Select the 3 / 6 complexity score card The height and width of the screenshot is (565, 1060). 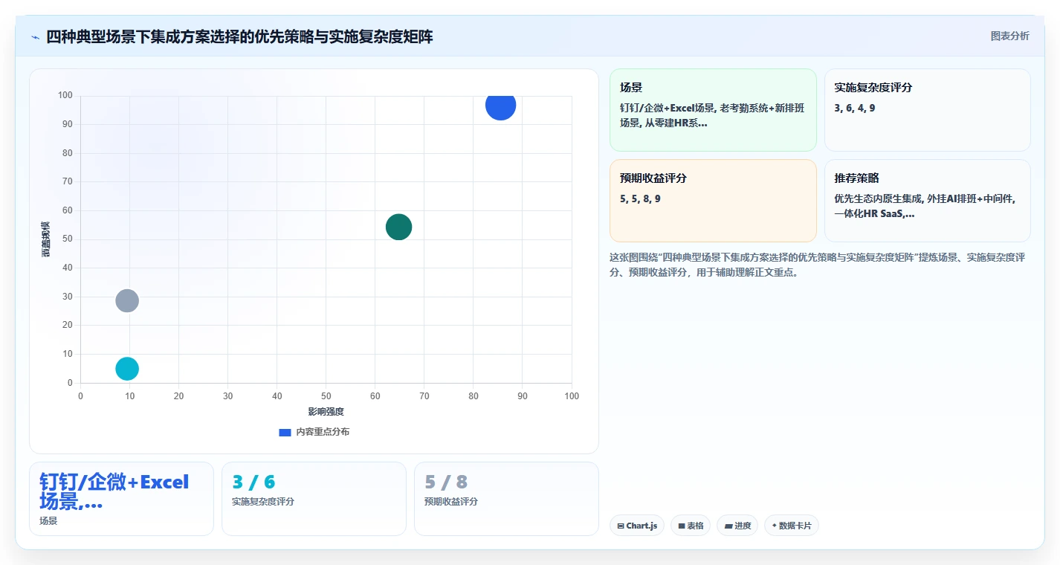[x=314, y=499]
